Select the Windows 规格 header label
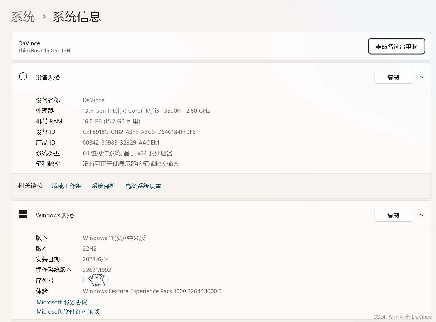 click(55, 215)
